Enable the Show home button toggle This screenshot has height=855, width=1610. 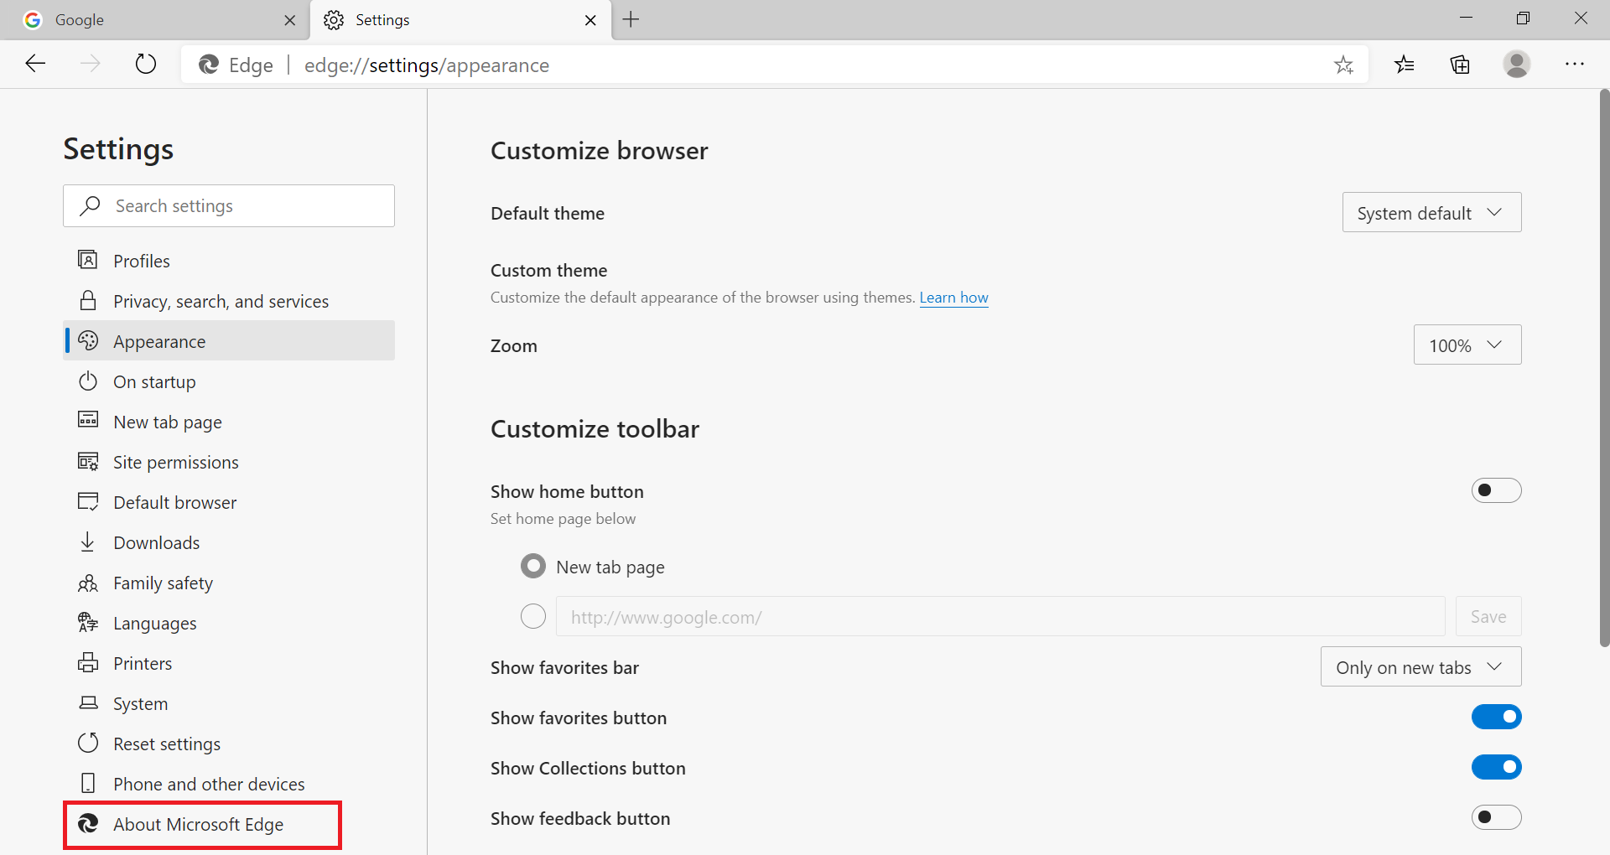click(x=1496, y=490)
